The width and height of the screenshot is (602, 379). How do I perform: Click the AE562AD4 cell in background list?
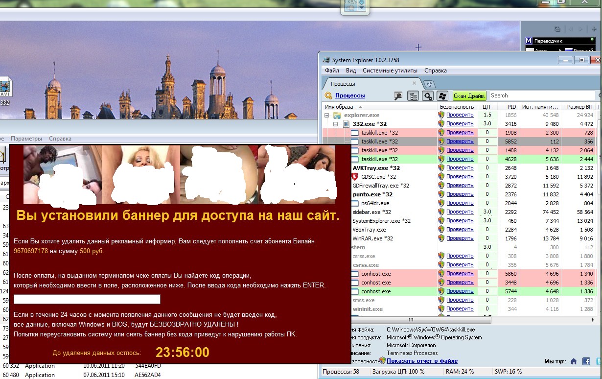[x=148, y=375]
